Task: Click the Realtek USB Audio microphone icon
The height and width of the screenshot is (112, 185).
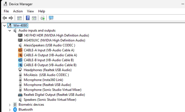Action: (20, 85)
